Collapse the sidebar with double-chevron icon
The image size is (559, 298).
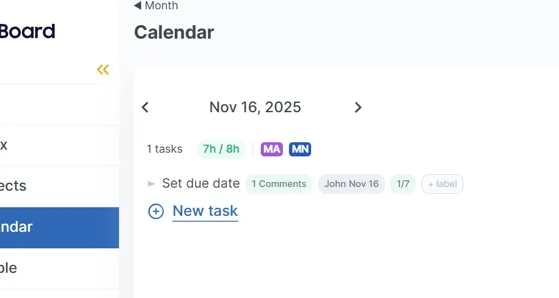point(102,69)
